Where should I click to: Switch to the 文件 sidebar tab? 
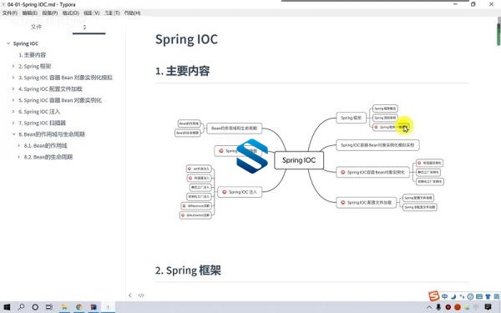click(x=36, y=27)
